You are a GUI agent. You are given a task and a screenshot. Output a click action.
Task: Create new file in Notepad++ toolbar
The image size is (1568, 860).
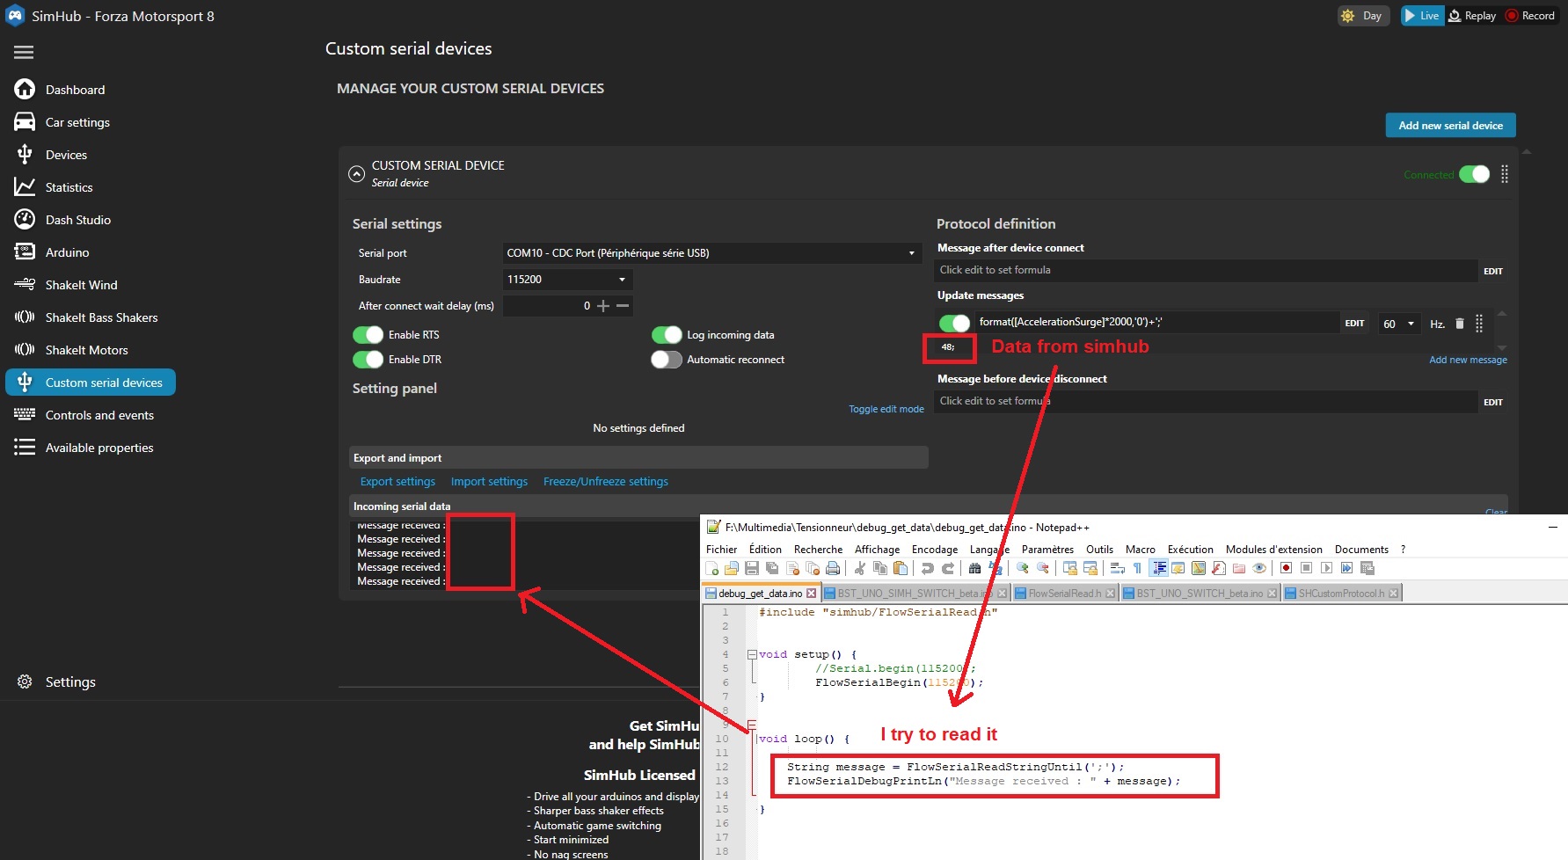point(711,568)
